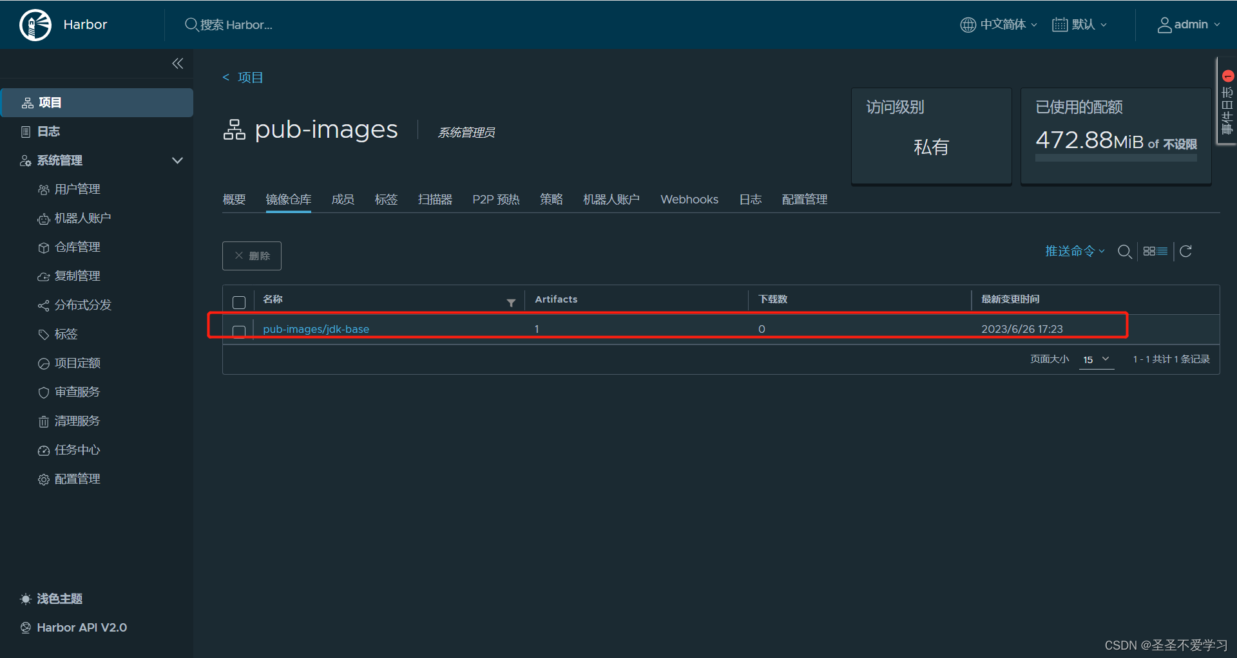Click the admin user avatar icon
The width and height of the screenshot is (1237, 658).
pos(1164,25)
